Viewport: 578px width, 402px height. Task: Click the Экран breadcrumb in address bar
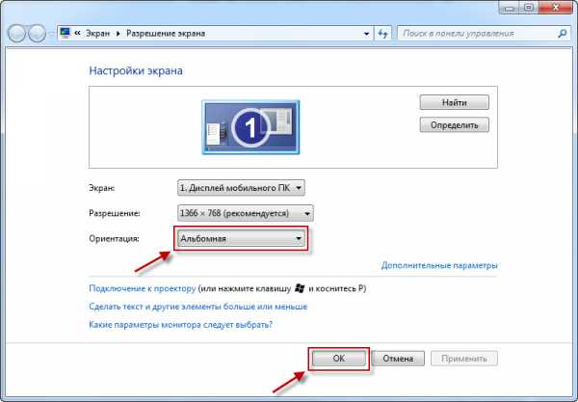(97, 33)
